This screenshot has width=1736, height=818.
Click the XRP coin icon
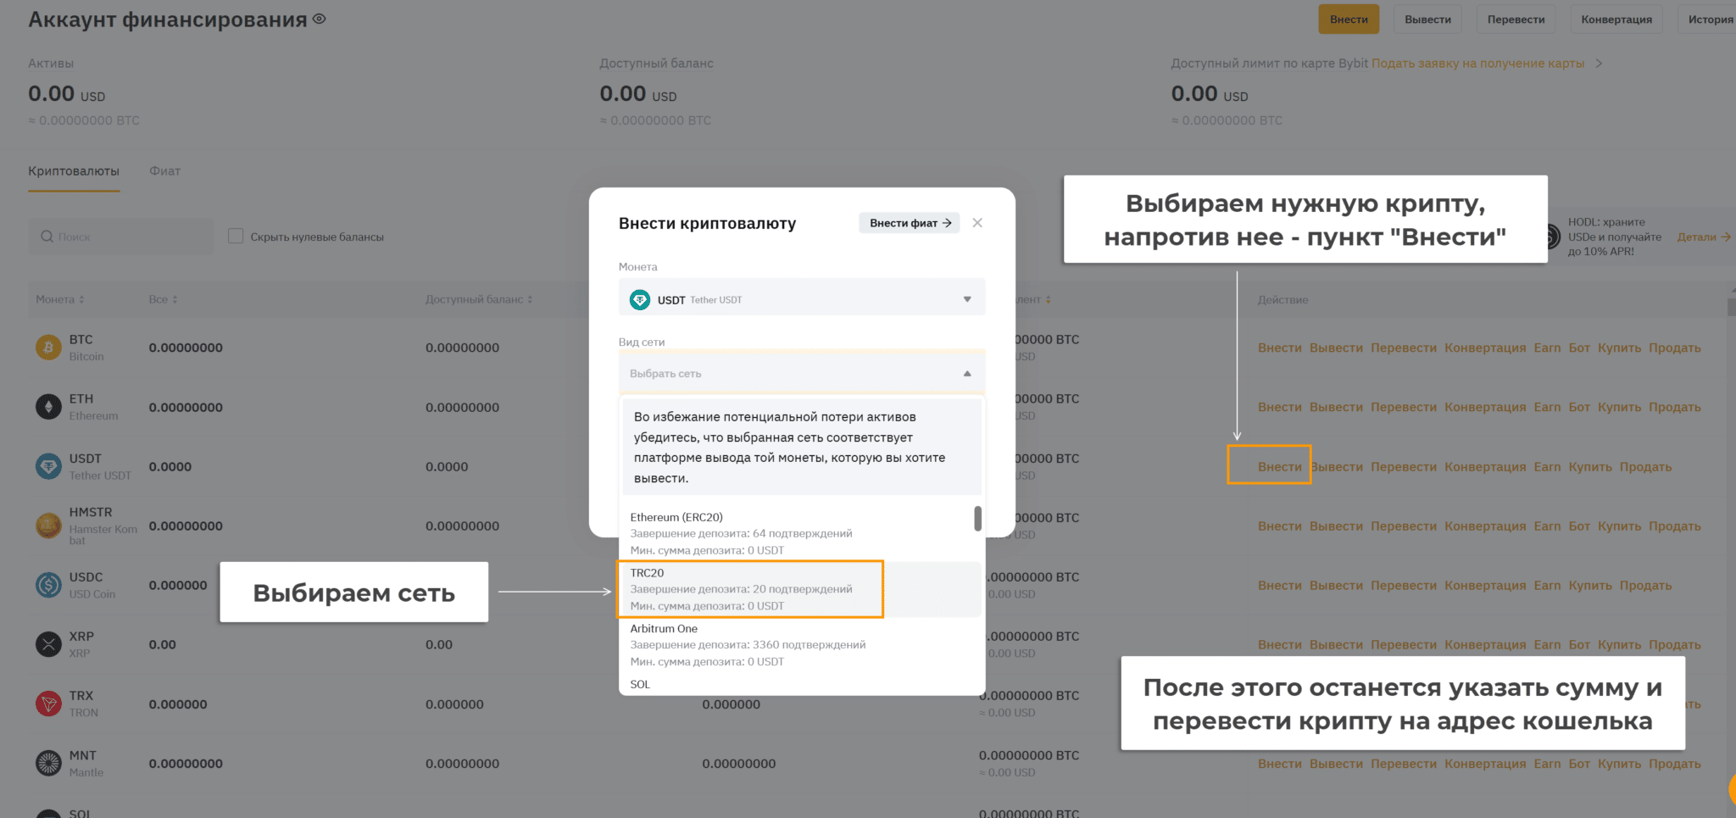click(x=48, y=644)
